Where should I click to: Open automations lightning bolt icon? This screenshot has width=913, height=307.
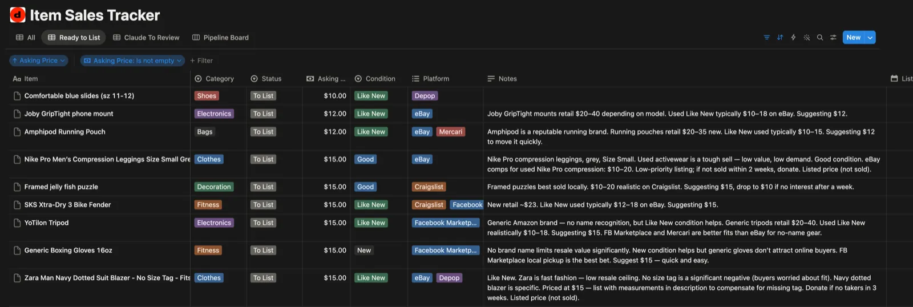pyautogui.click(x=793, y=38)
